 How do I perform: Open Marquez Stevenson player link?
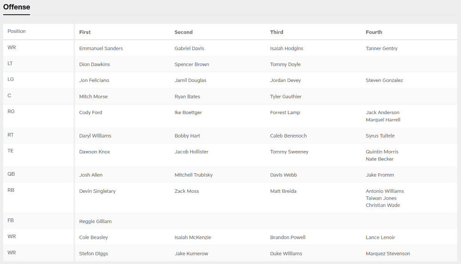(x=388, y=253)
